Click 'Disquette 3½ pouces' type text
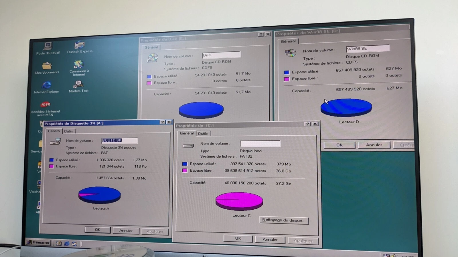The image size is (458, 257). click(119, 147)
